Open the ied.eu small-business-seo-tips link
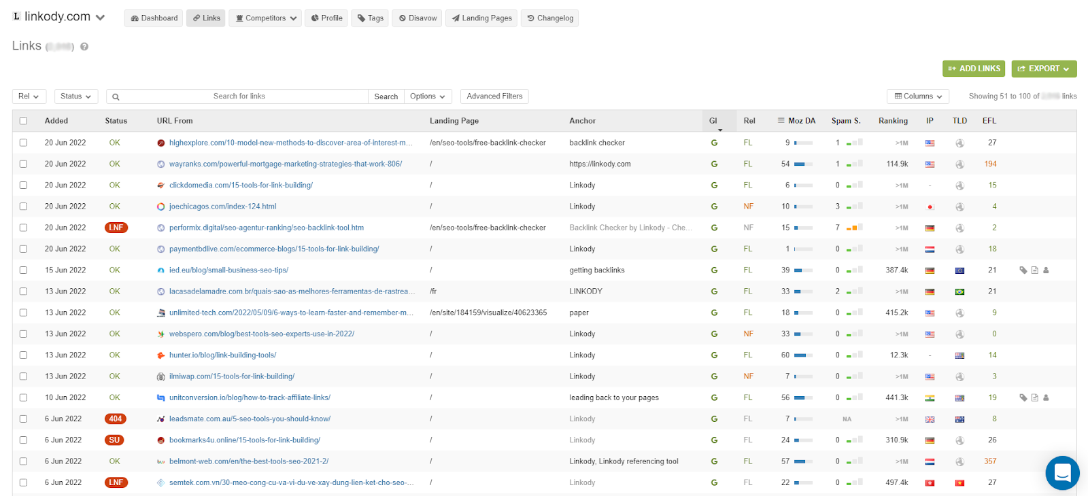 (228, 270)
